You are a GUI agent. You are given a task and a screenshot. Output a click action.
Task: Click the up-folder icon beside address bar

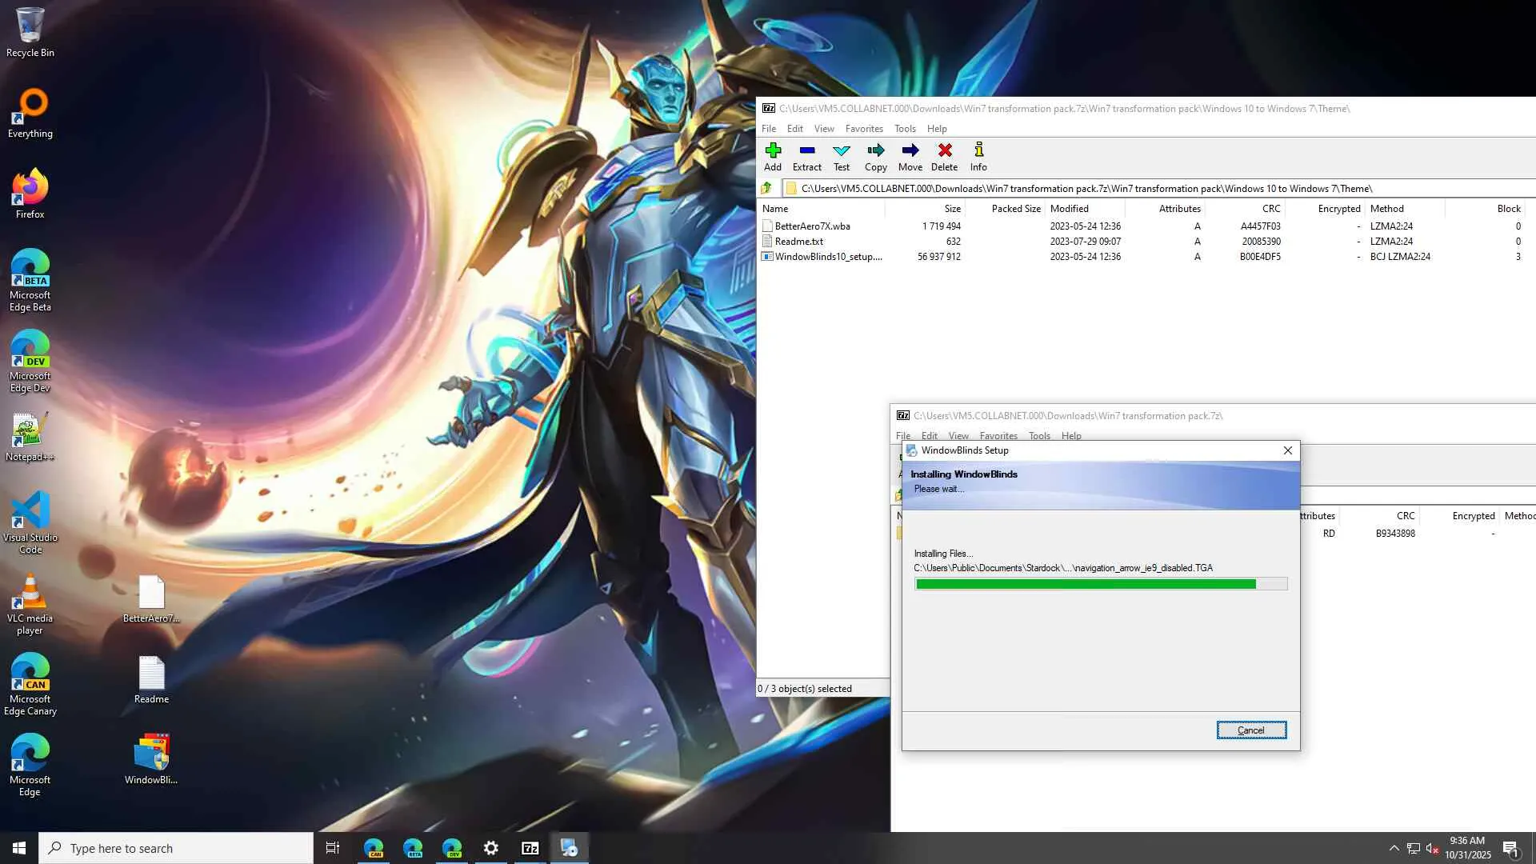point(766,188)
